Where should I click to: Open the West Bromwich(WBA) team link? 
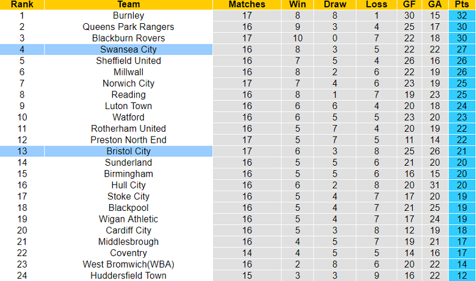128,265
